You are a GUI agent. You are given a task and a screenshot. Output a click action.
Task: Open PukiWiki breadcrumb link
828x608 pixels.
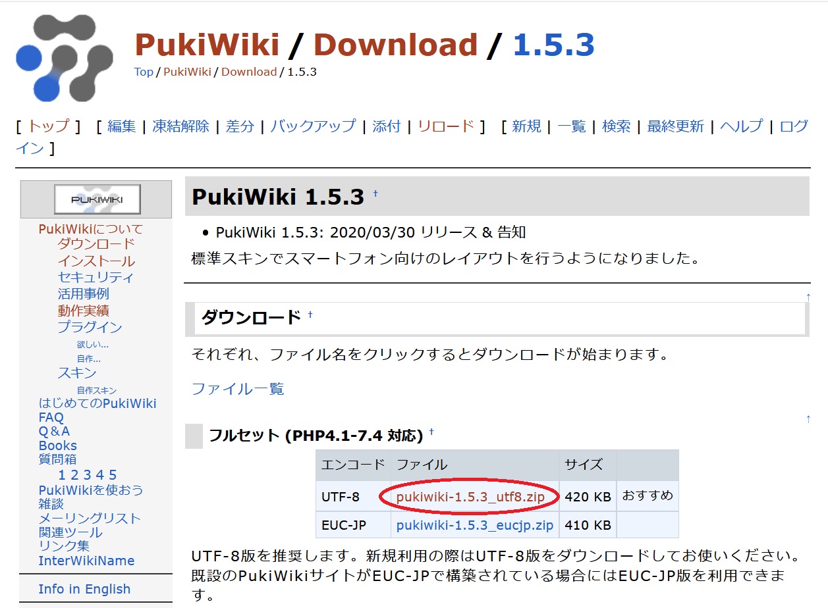tap(187, 72)
